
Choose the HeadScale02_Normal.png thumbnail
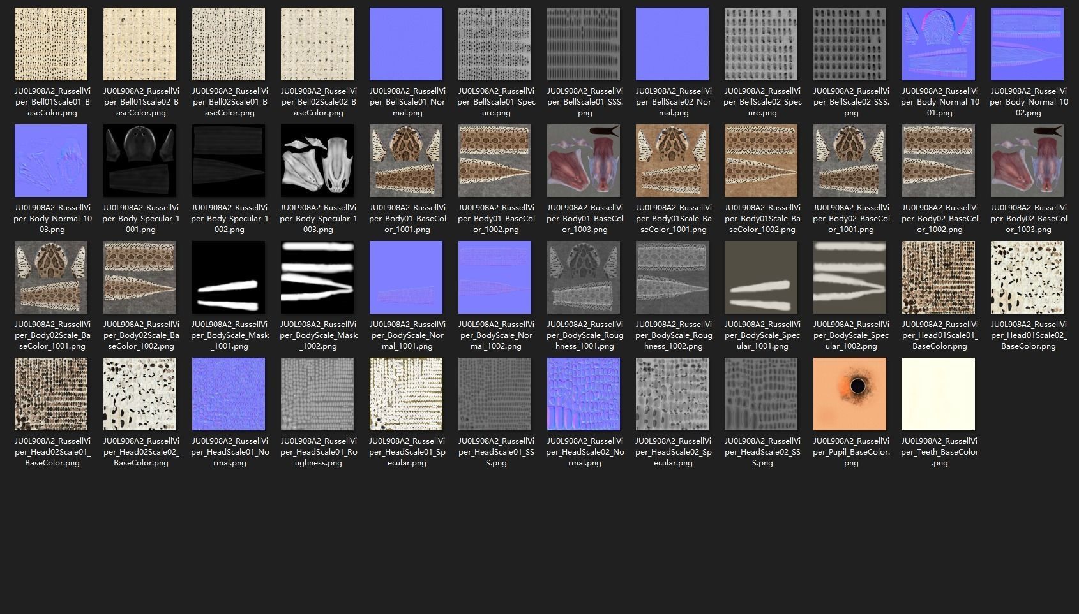584,394
